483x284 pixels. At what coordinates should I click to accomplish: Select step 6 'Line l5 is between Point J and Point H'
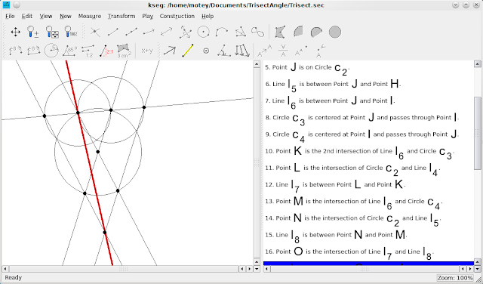333,85
